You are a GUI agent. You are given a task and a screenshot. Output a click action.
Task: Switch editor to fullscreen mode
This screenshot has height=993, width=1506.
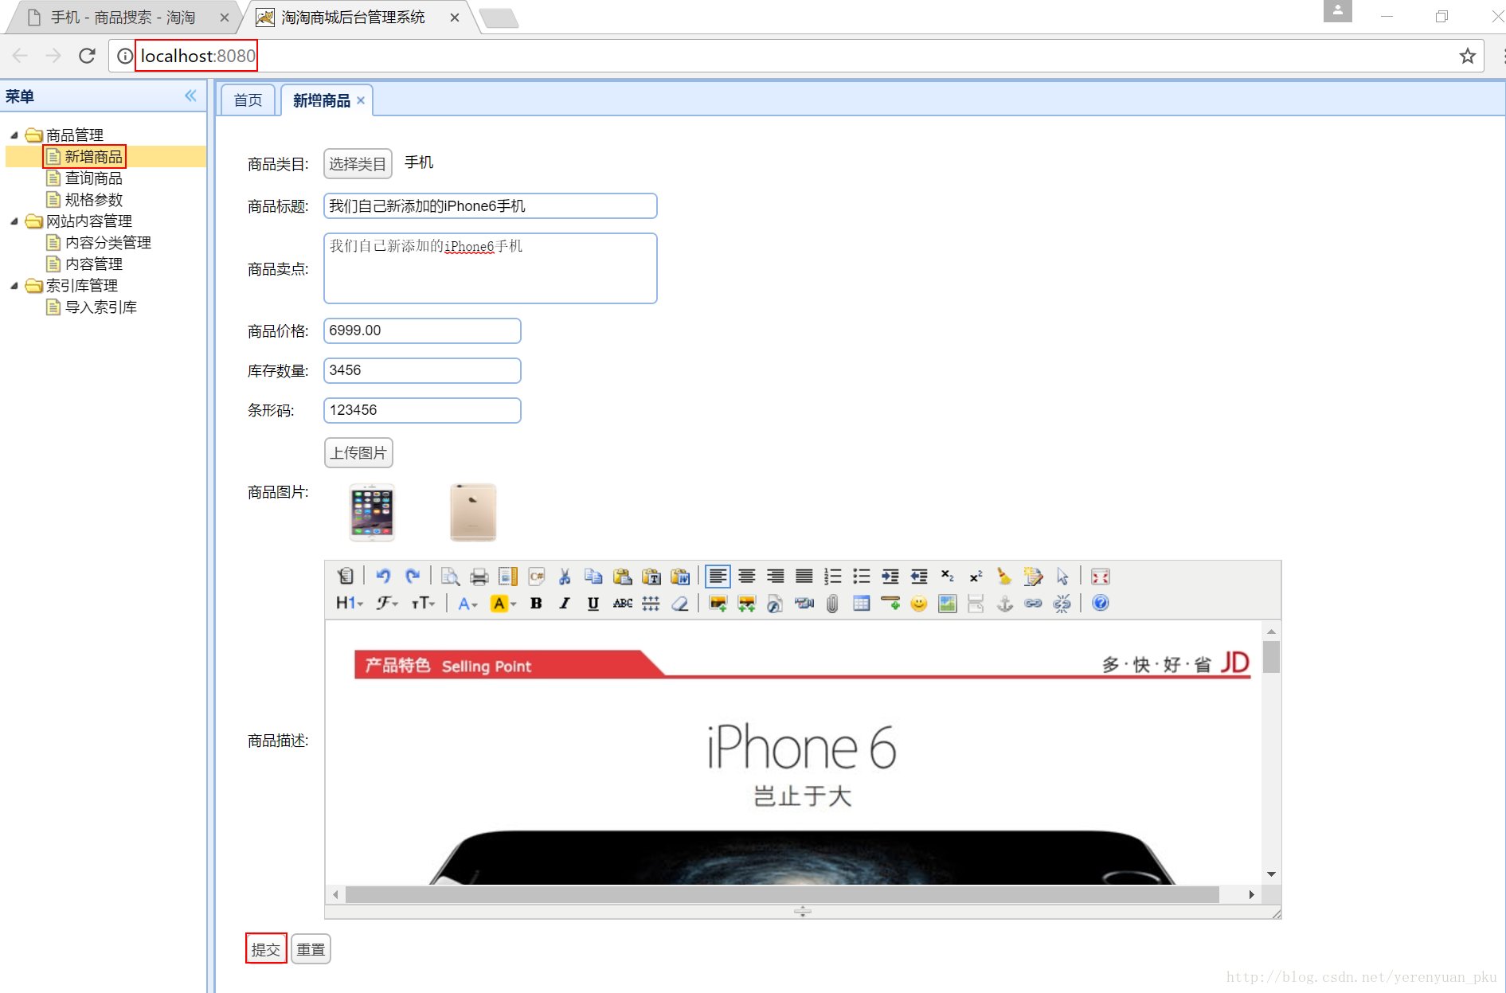pos(1100,576)
